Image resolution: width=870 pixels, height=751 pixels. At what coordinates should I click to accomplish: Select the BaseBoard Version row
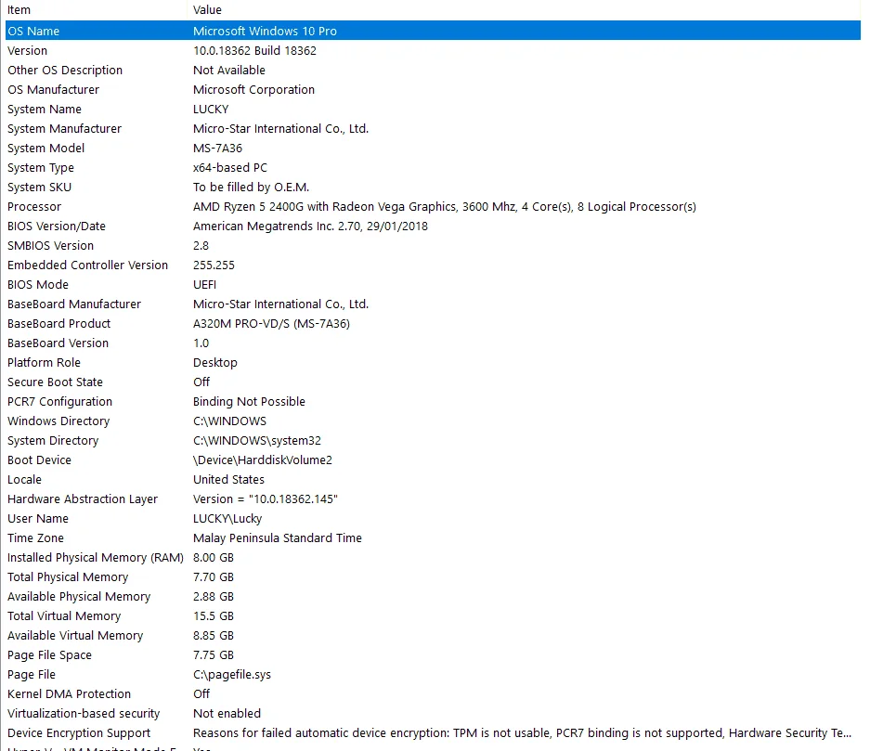tap(433, 343)
